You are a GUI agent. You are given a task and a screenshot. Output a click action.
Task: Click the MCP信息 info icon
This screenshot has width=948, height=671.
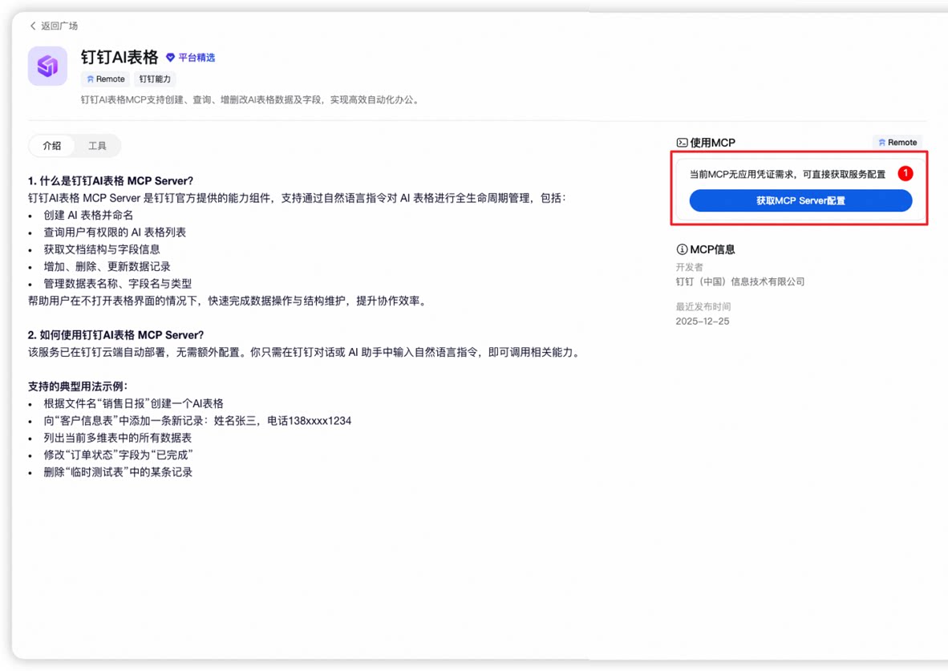click(682, 249)
